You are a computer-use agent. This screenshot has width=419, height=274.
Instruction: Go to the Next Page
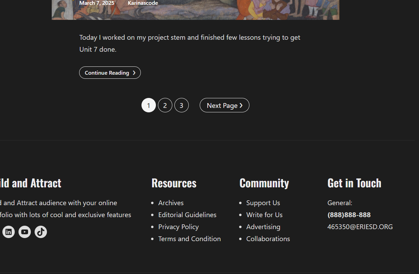point(224,105)
